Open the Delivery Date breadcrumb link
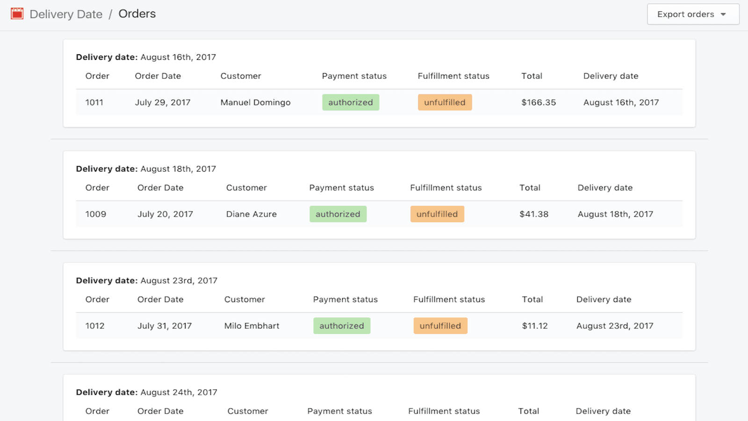This screenshot has width=748, height=421. (65, 14)
